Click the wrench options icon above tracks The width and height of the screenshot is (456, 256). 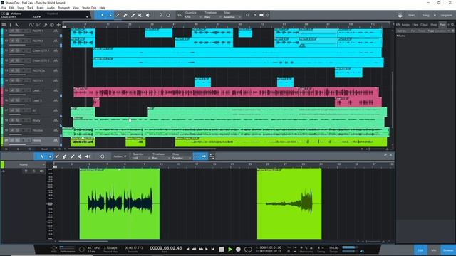coord(17,25)
